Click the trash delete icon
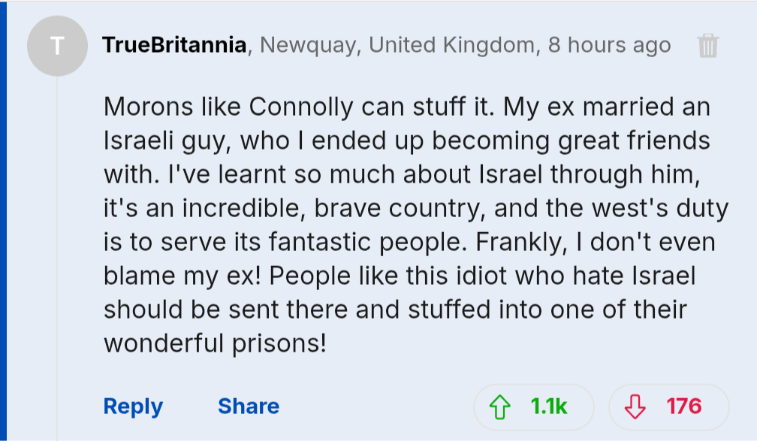The width and height of the screenshot is (757, 441). tap(708, 47)
